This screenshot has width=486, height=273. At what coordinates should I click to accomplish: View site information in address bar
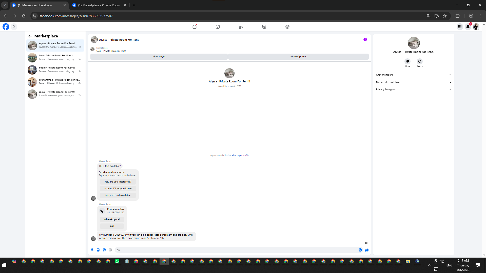(35, 16)
